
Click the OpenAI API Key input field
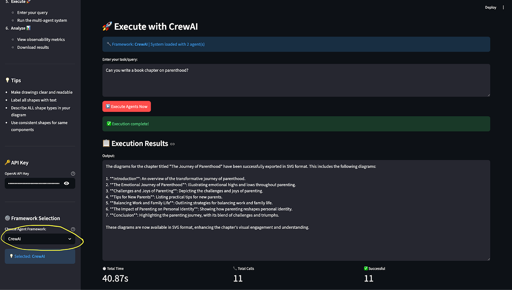point(33,183)
